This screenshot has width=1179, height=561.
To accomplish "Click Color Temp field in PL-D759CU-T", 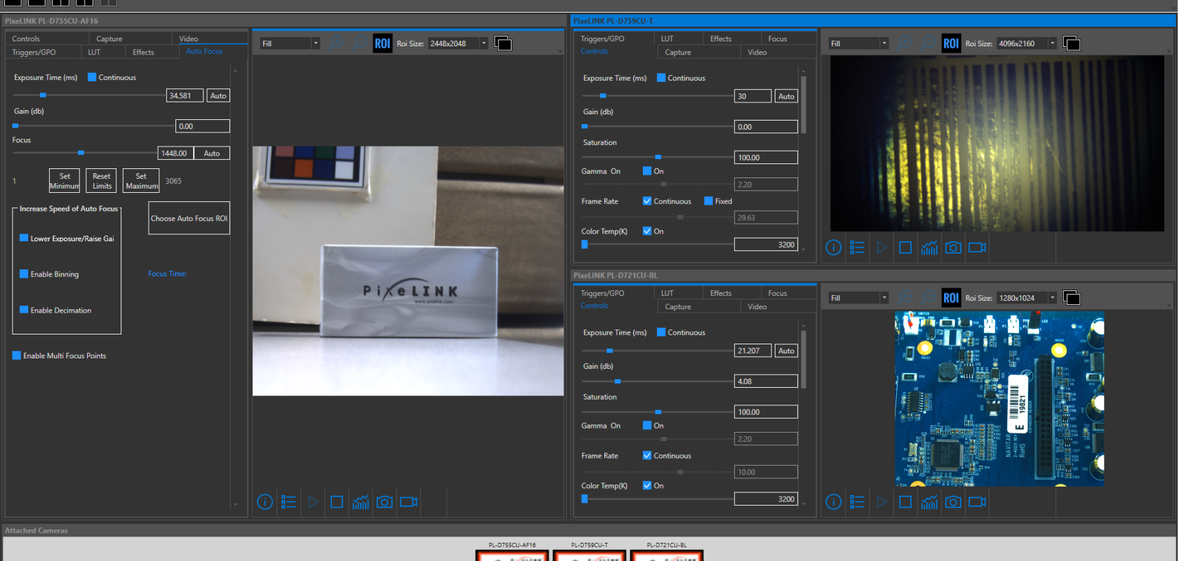I will [x=766, y=244].
